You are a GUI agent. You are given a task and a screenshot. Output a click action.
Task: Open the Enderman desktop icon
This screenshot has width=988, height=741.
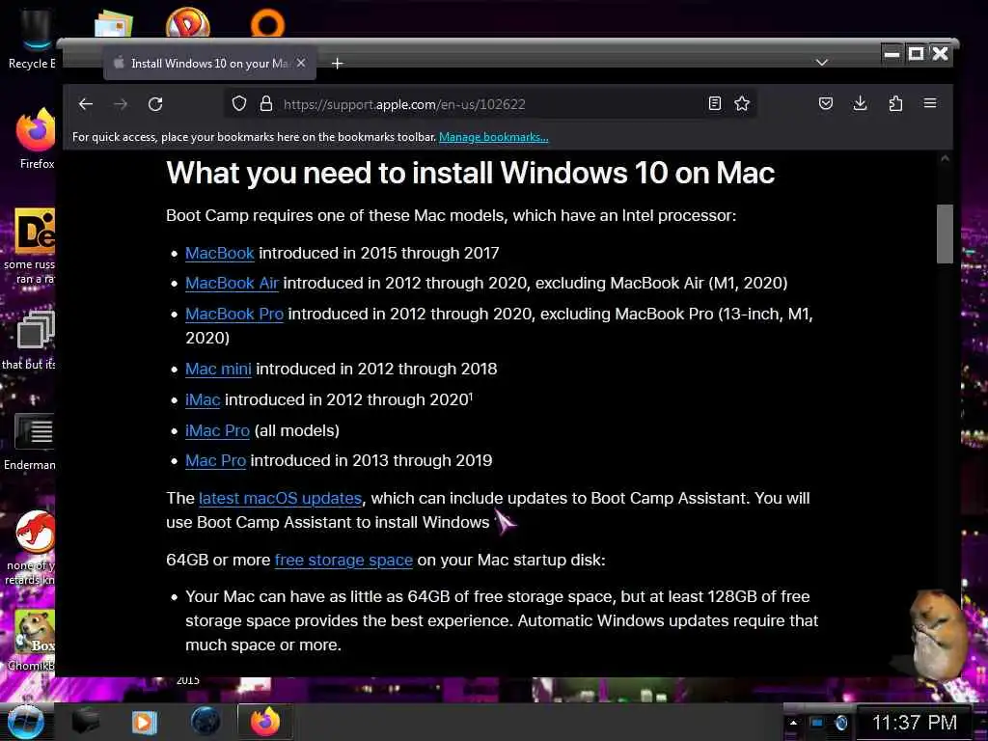tap(32, 442)
